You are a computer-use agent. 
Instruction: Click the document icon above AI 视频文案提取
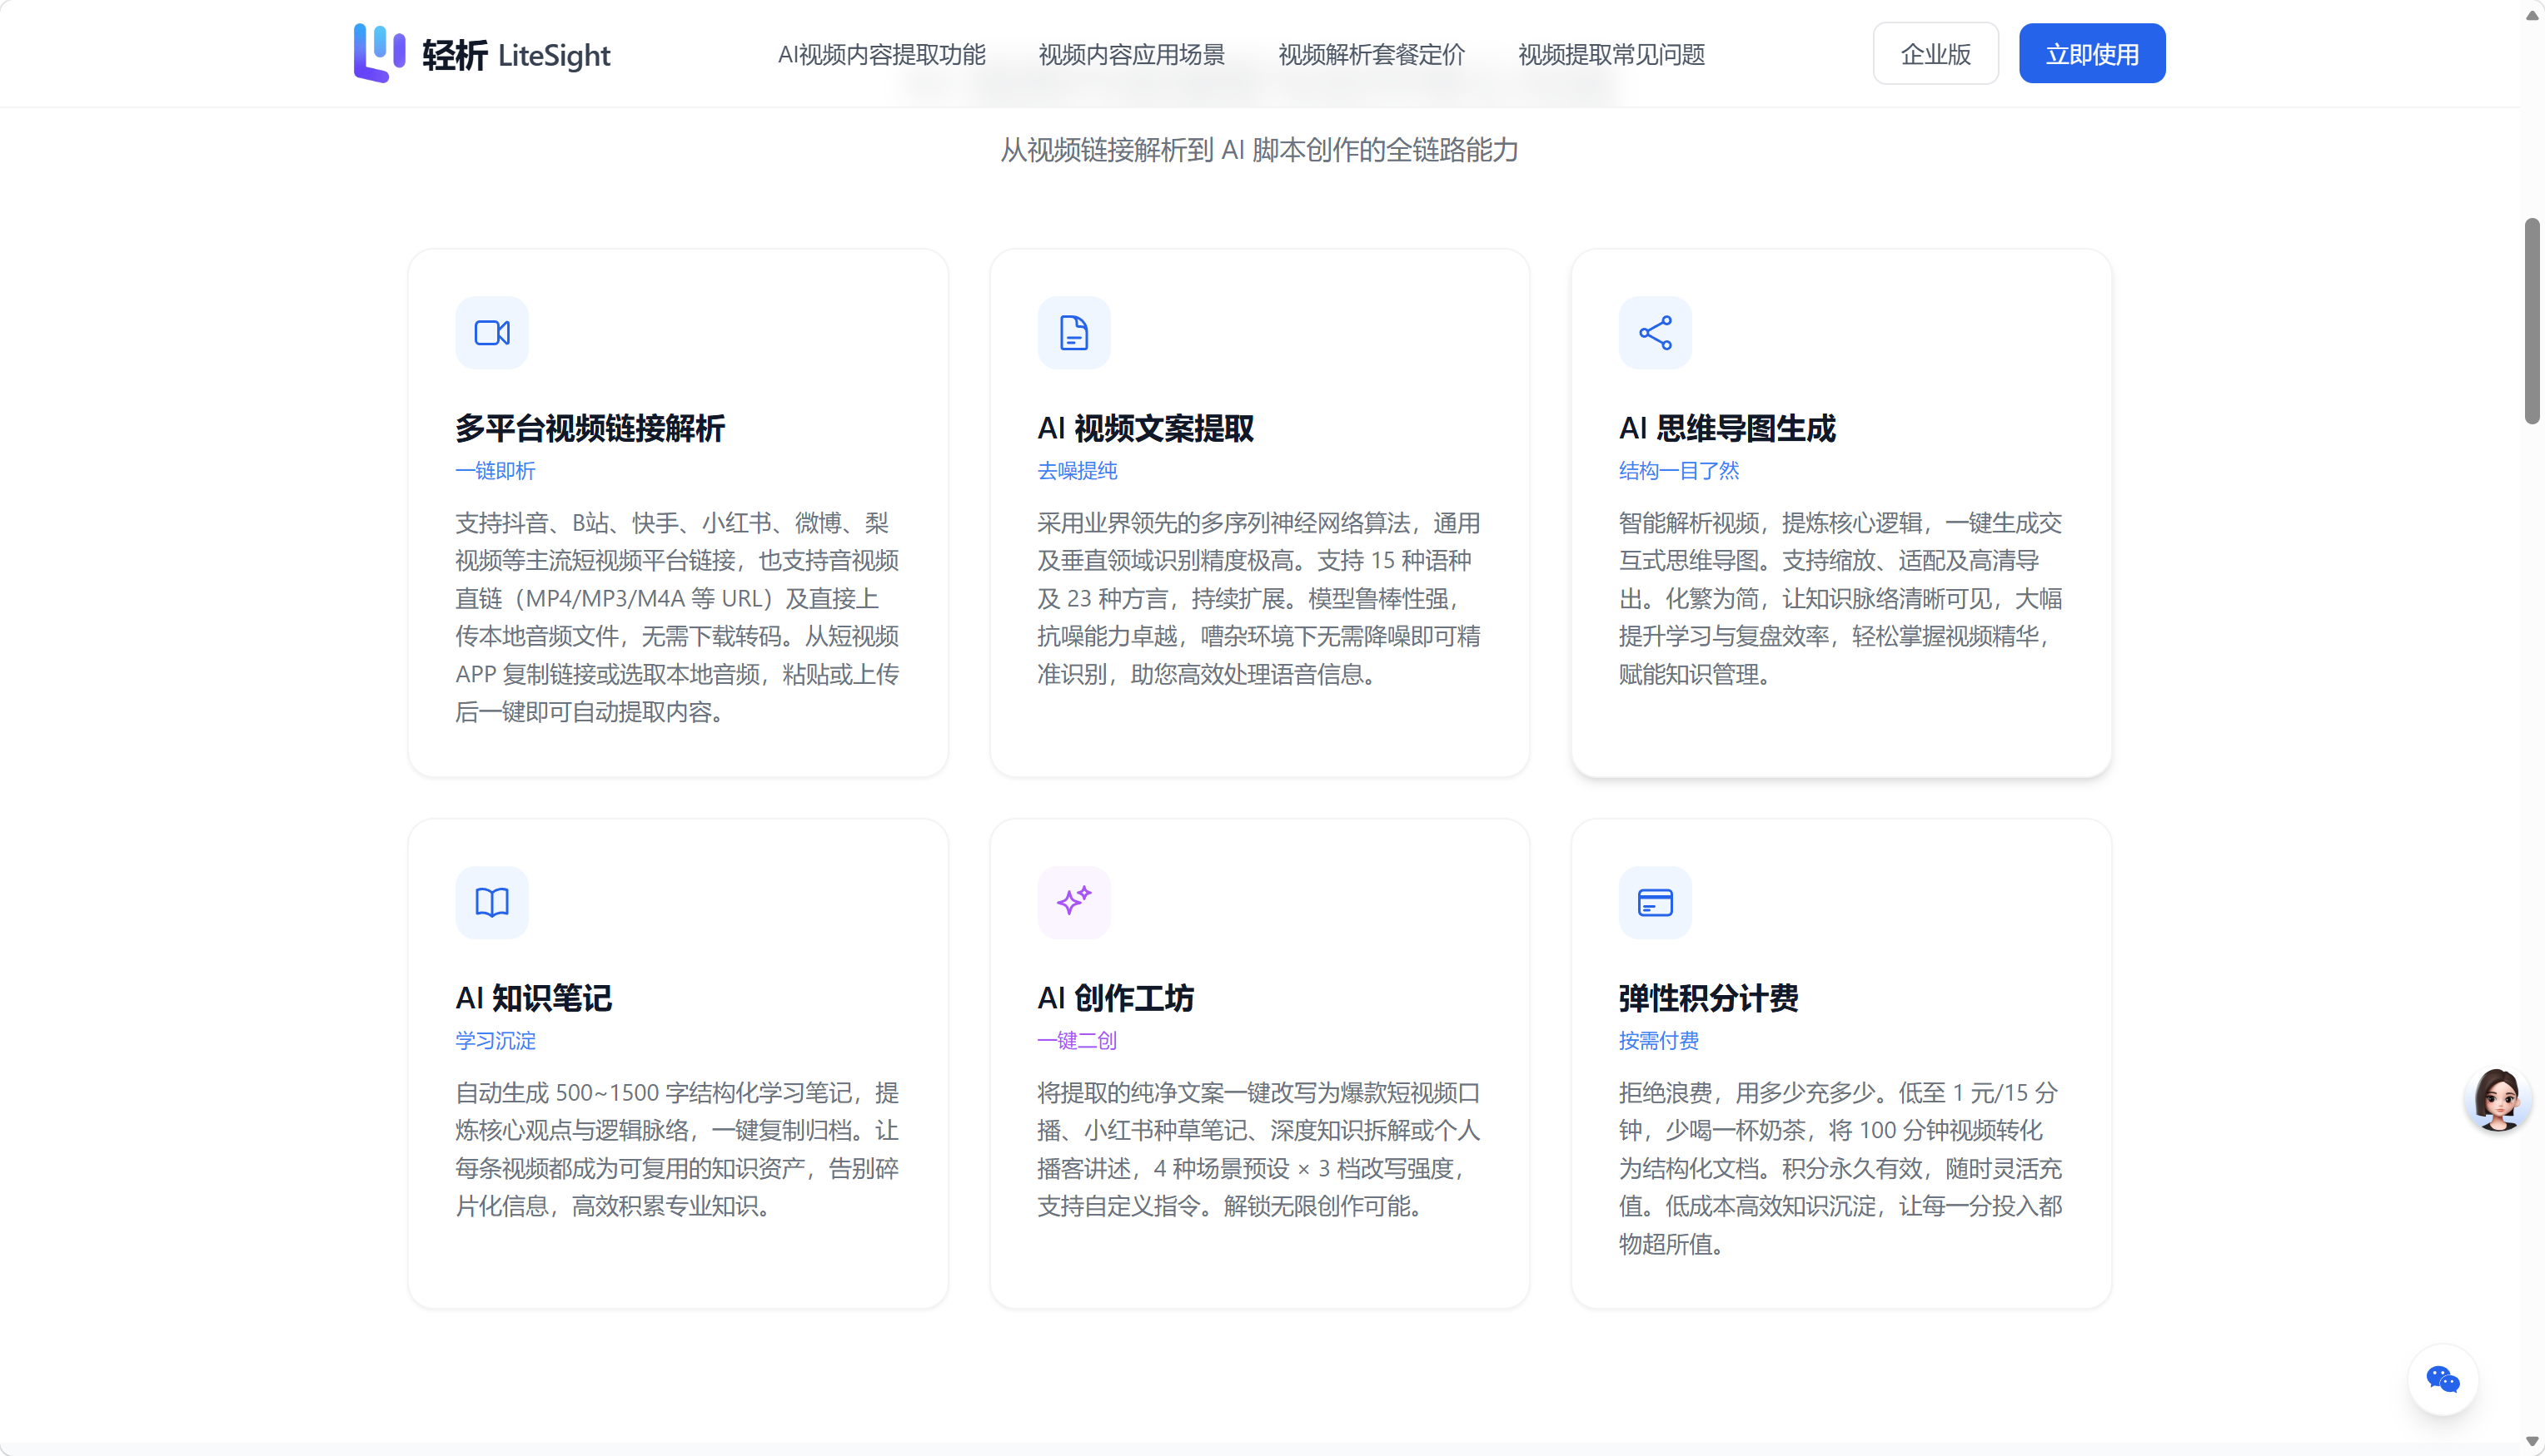click(x=1073, y=333)
